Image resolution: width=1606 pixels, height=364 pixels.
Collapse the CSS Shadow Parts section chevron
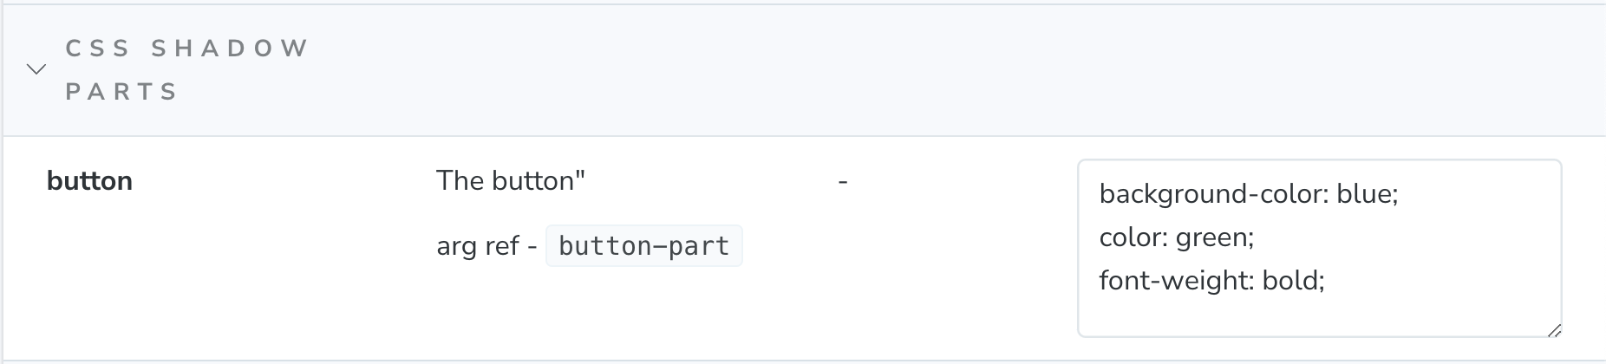(x=36, y=69)
